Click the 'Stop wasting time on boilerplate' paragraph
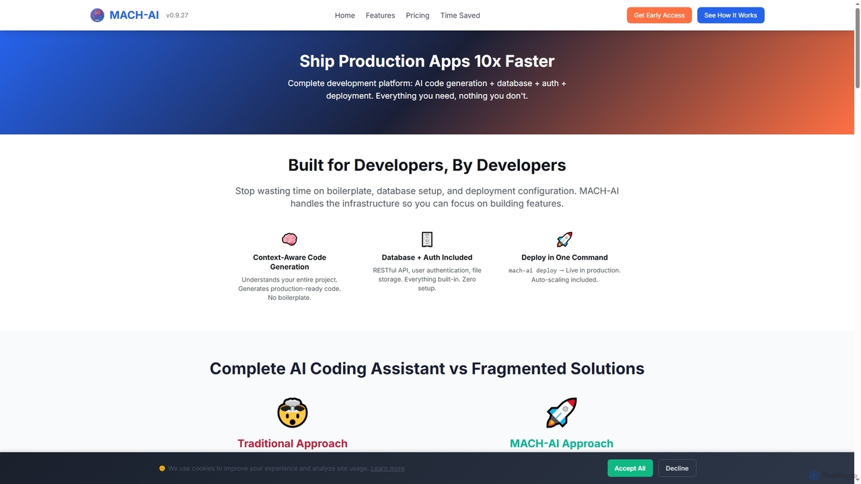Viewport: 861px width, 484px height. (x=427, y=197)
